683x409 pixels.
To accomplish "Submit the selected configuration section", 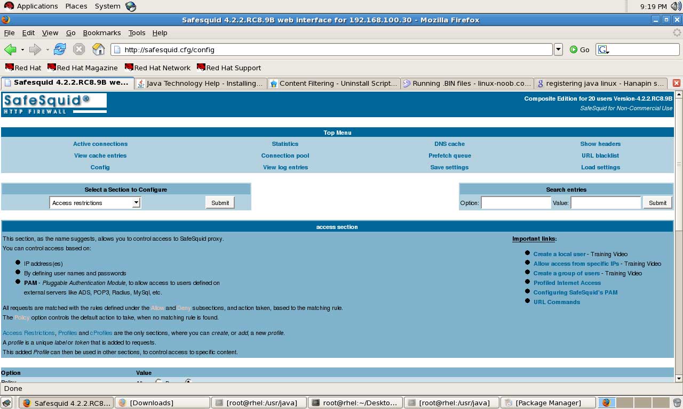I will (x=219, y=202).
